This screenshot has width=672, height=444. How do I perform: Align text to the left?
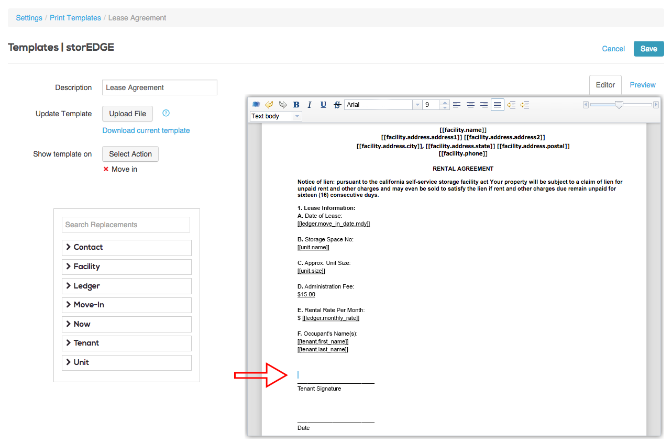(457, 105)
